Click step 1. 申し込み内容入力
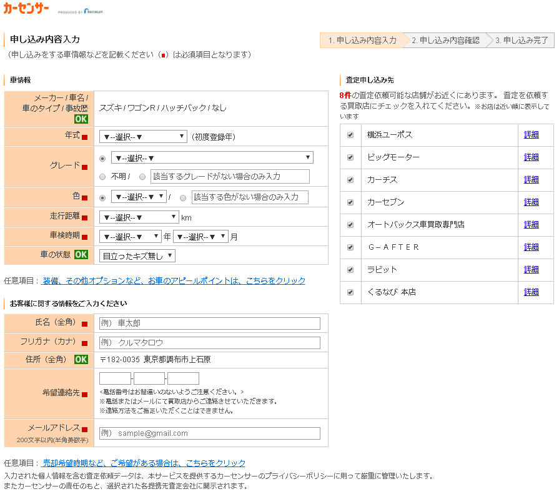559x494 pixels. tap(362, 40)
